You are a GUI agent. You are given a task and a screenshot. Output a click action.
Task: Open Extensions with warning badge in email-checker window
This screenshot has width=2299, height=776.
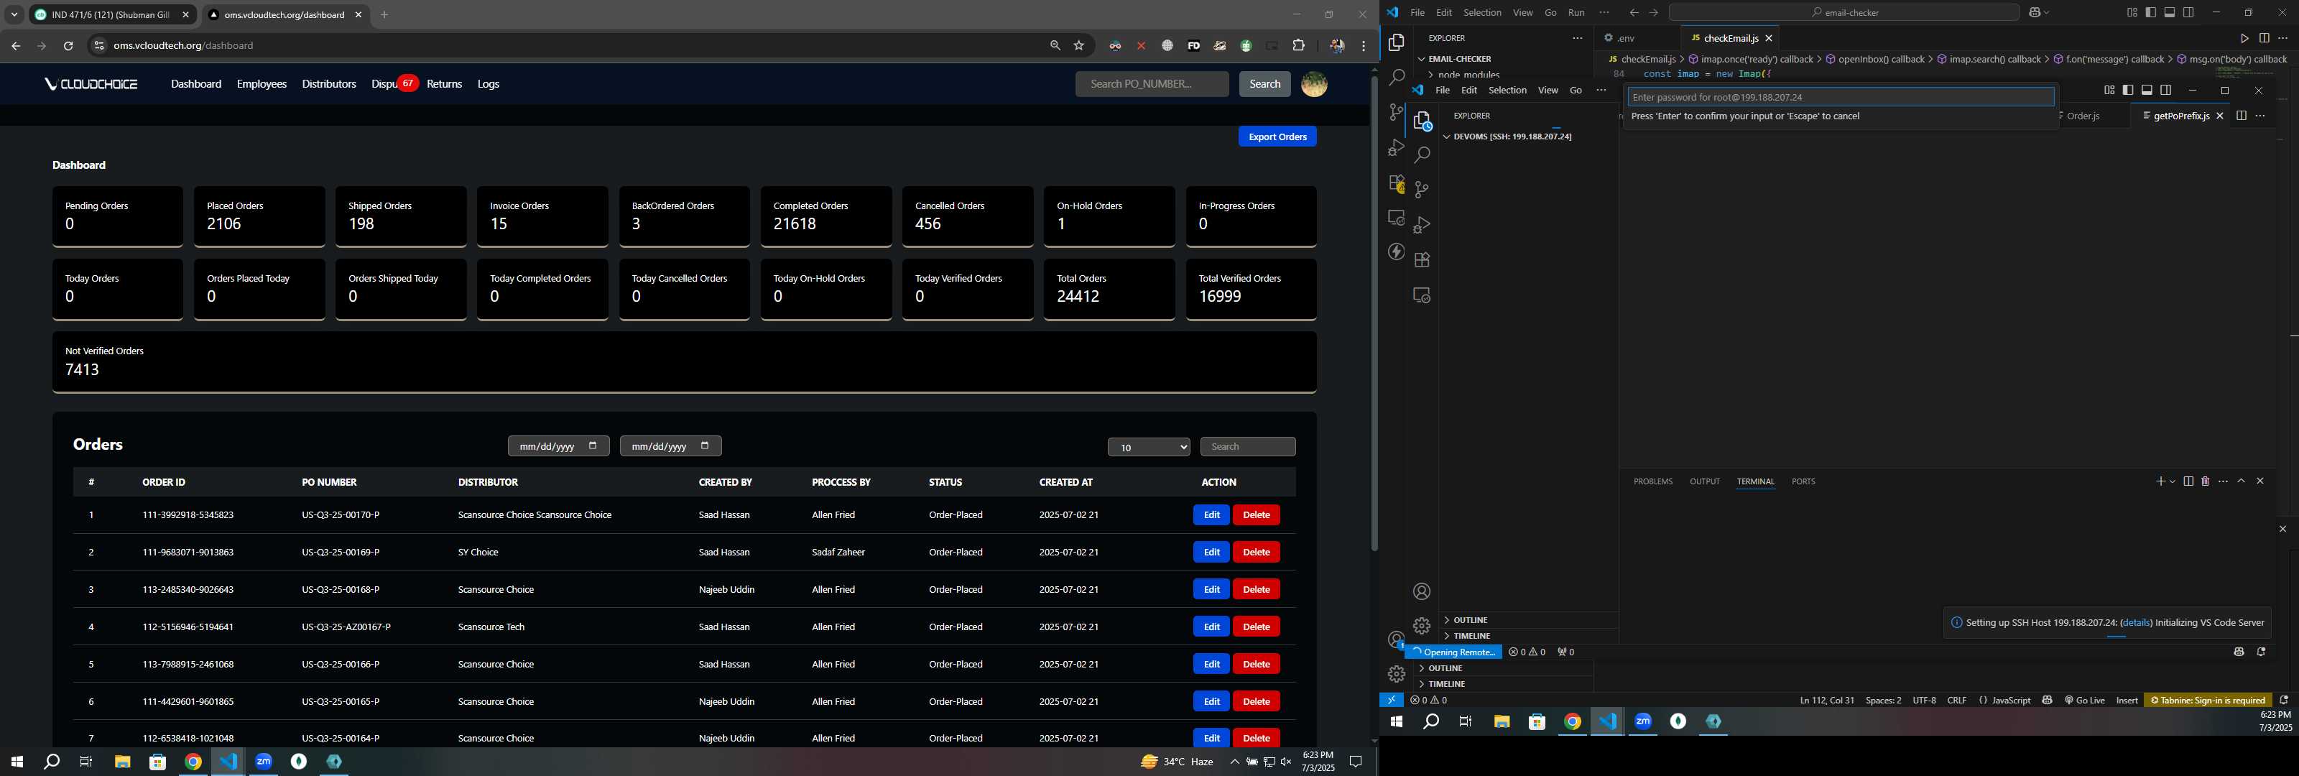(x=1397, y=183)
